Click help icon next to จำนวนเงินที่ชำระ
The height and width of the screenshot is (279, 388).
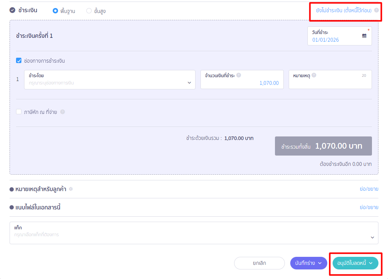[239, 75]
